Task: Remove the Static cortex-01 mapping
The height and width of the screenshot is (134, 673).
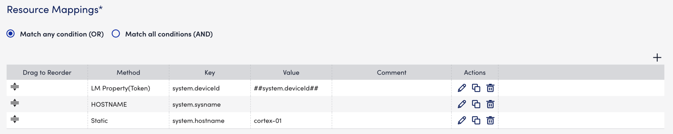Action: pos(490,121)
